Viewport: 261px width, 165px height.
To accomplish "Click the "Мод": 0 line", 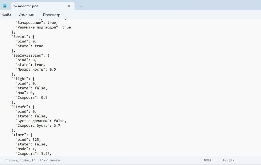I will point(25,93).
